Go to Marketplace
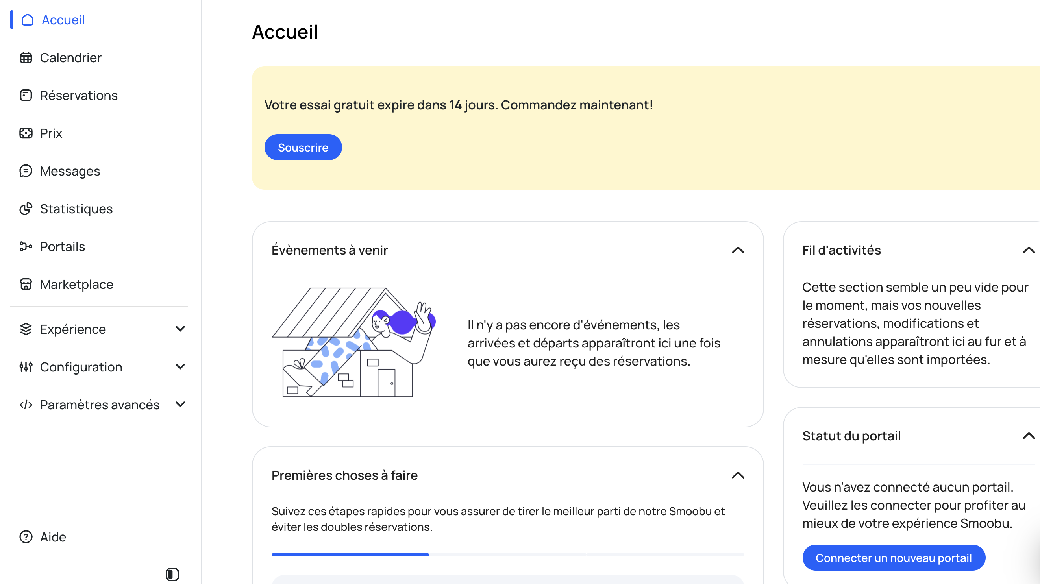Viewport: 1040px width, 584px height. coord(77,285)
